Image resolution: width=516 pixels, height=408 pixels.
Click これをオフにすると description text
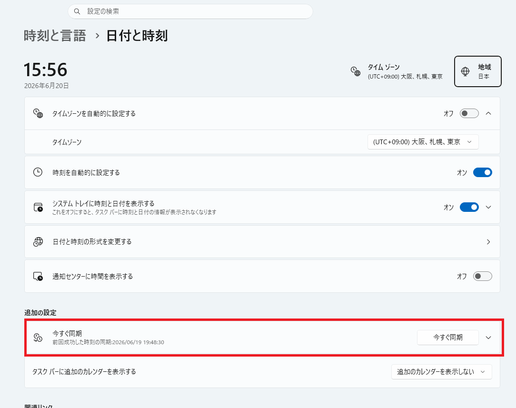click(134, 212)
